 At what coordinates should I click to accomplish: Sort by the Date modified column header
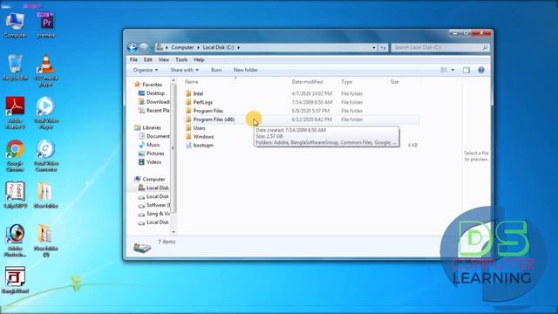coord(307,82)
